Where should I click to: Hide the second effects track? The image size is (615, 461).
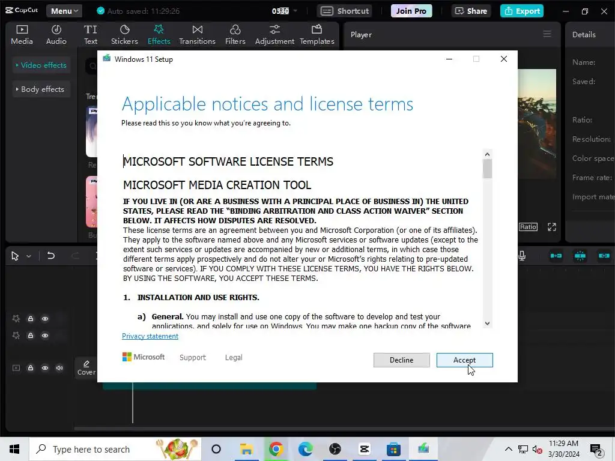tap(45, 336)
